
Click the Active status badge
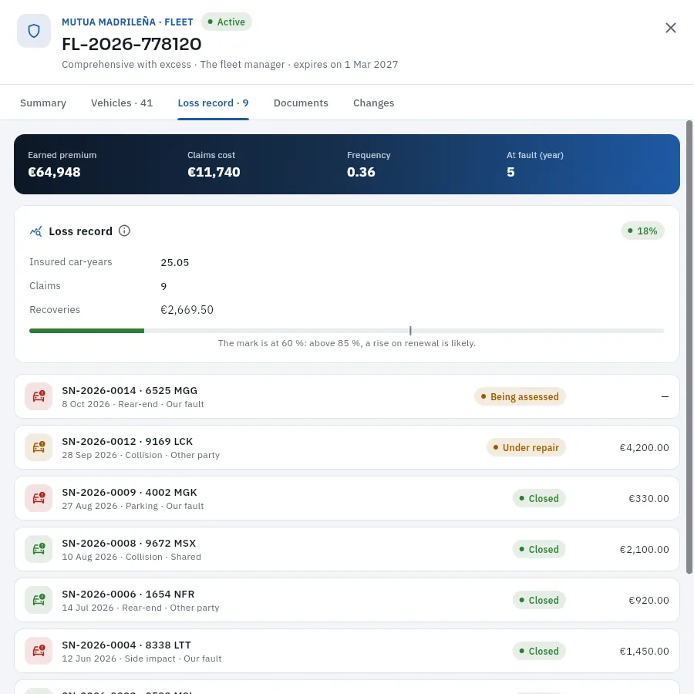point(226,22)
